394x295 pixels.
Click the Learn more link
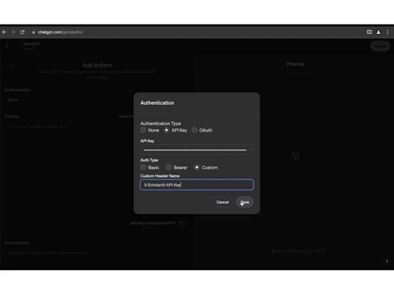coord(97,77)
